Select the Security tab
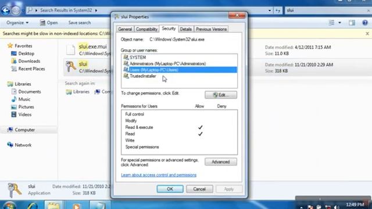Viewport: 372px width, 209px height. tap(169, 28)
